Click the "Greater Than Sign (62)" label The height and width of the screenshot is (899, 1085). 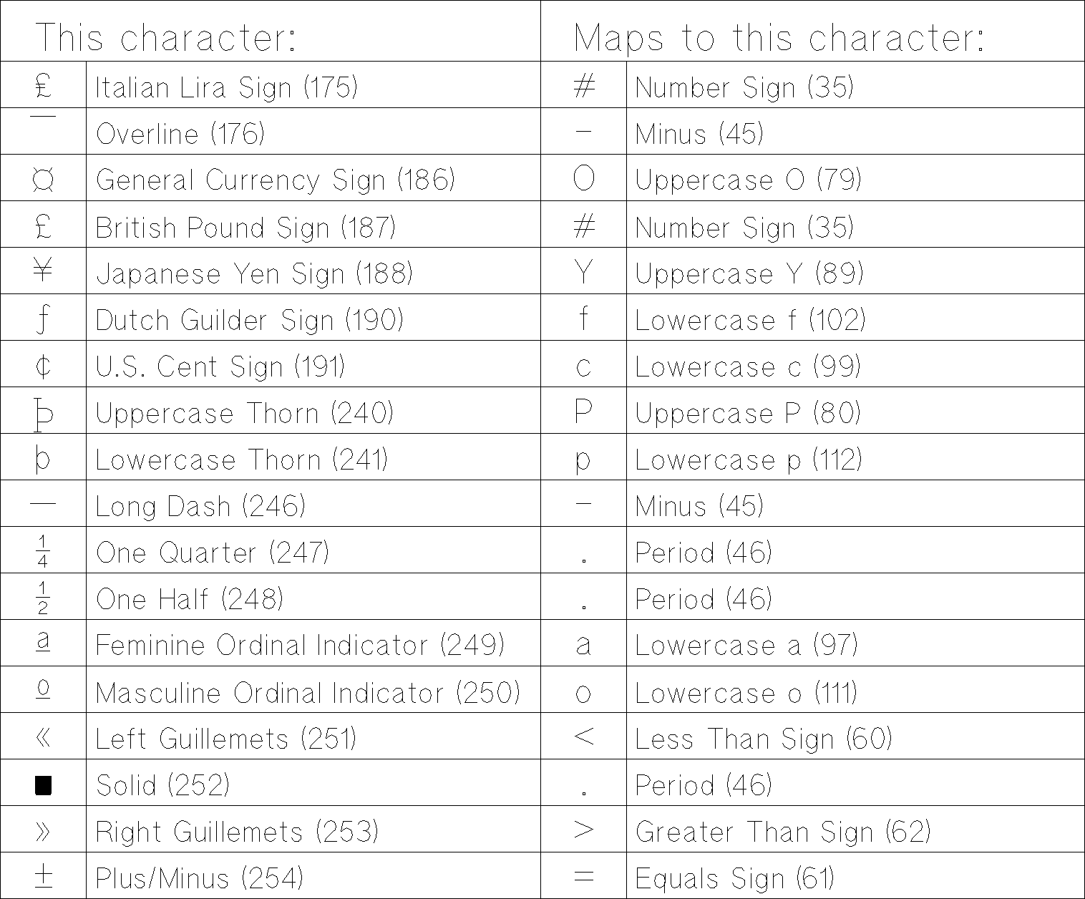coord(783,832)
